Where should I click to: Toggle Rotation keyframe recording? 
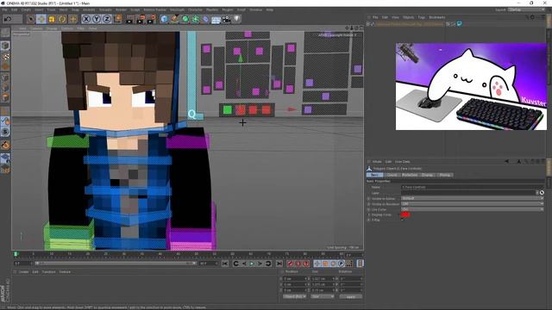[333, 263]
